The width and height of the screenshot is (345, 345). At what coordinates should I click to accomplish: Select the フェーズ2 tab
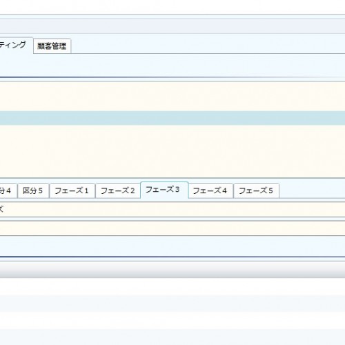(x=118, y=190)
